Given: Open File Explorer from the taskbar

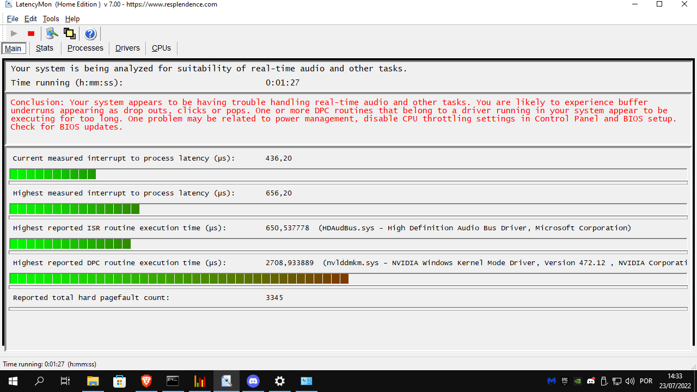Looking at the screenshot, I should point(93,381).
